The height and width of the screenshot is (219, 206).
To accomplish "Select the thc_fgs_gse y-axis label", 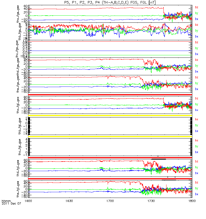I will 17,49.
